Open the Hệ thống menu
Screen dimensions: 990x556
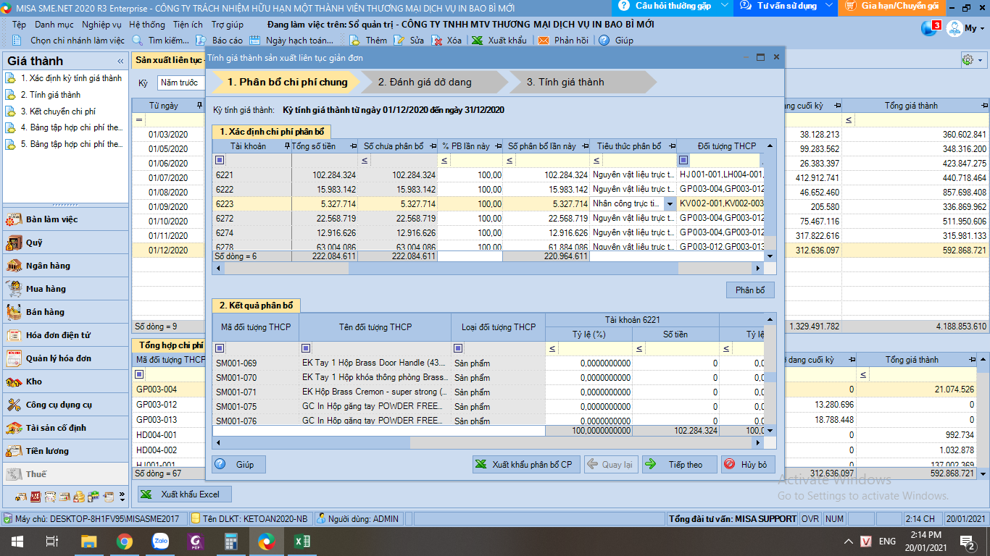pyautogui.click(x=147, y=25)
